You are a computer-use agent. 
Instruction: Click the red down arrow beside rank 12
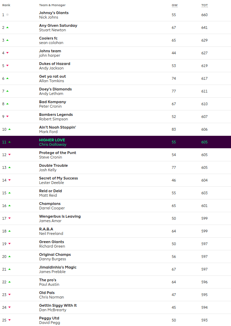click(x=9, y=155)
